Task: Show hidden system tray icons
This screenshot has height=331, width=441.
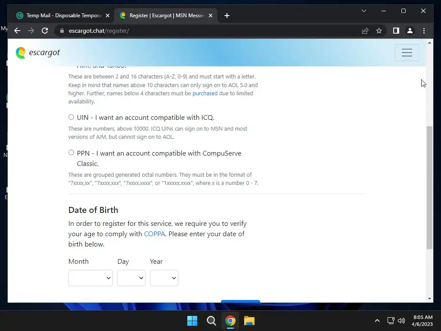Action: [377, 321]
